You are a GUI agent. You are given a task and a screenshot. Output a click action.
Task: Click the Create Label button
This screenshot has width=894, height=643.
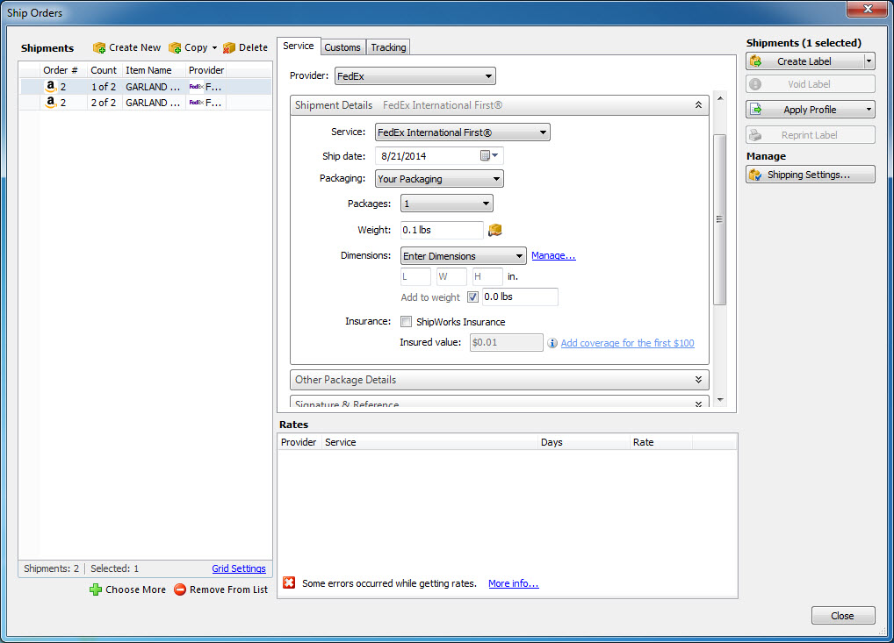[x=804, y=61]
